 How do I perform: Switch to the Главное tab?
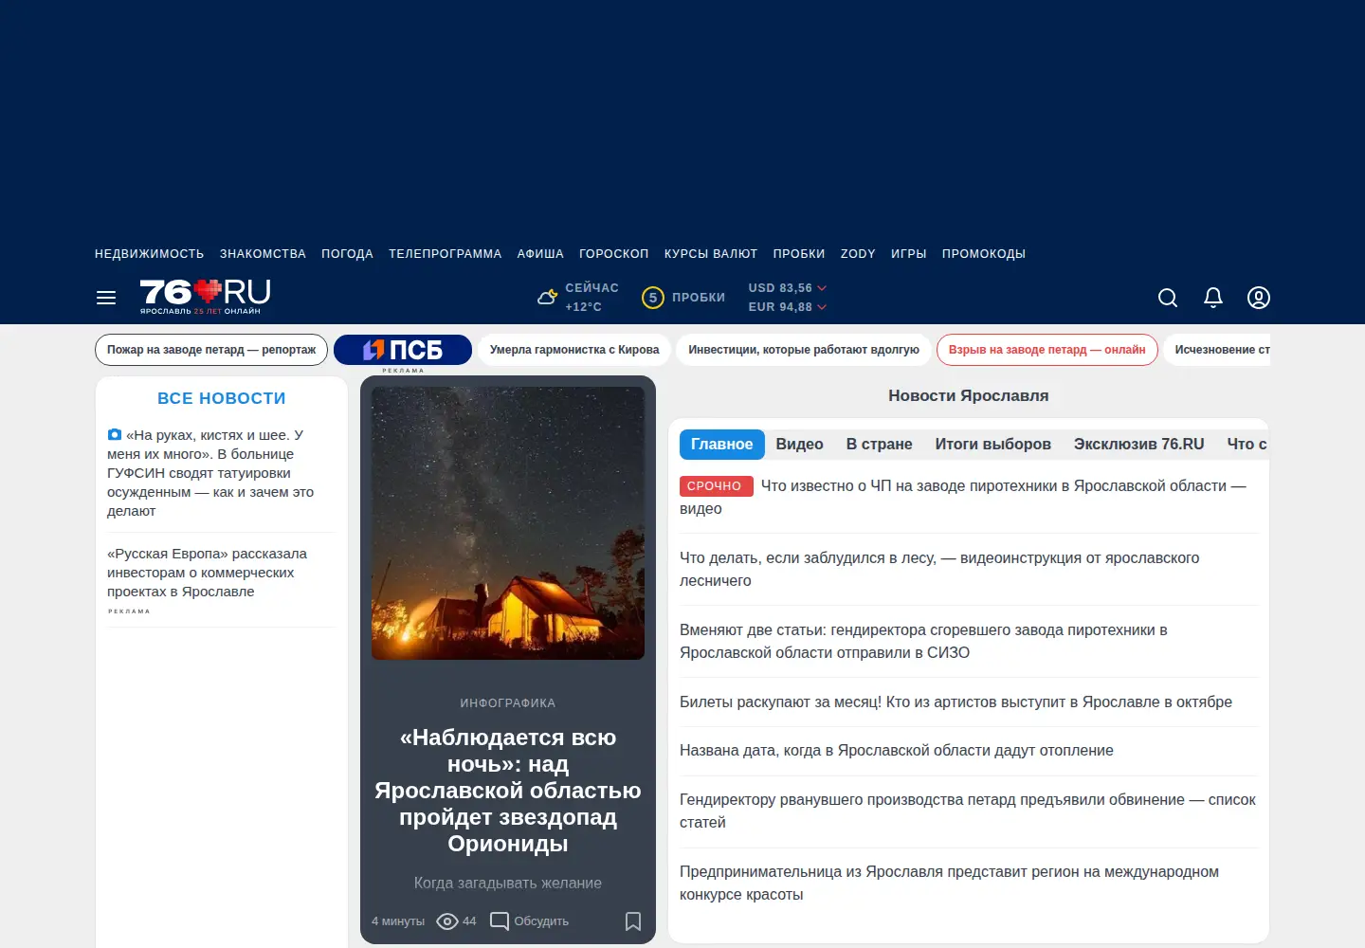(x=722, y=445)
